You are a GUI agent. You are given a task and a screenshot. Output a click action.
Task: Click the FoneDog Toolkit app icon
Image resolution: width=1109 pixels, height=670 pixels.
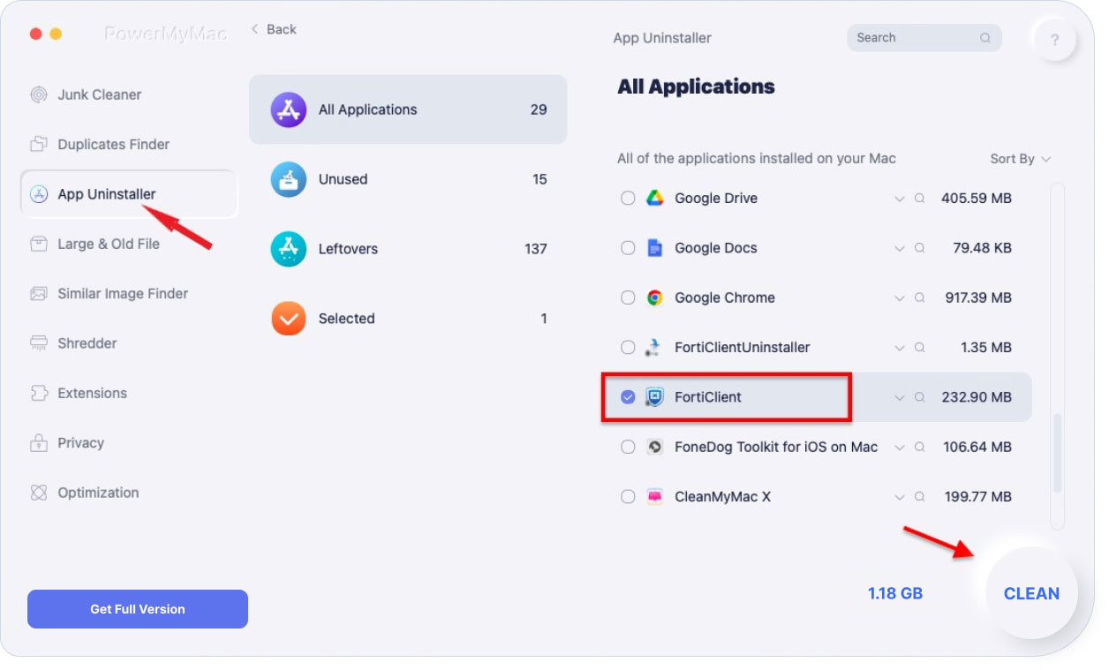click(x=654, y=447)
